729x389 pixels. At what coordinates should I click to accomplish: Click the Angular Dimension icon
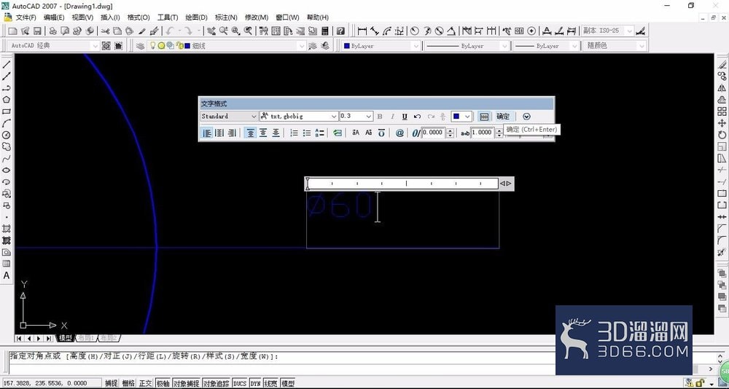(451, 31)
